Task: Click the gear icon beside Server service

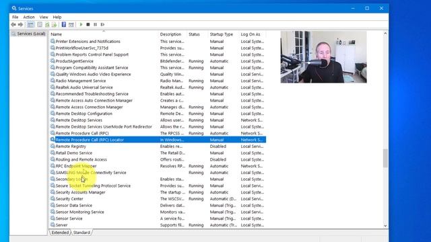Action: [53, 225]
